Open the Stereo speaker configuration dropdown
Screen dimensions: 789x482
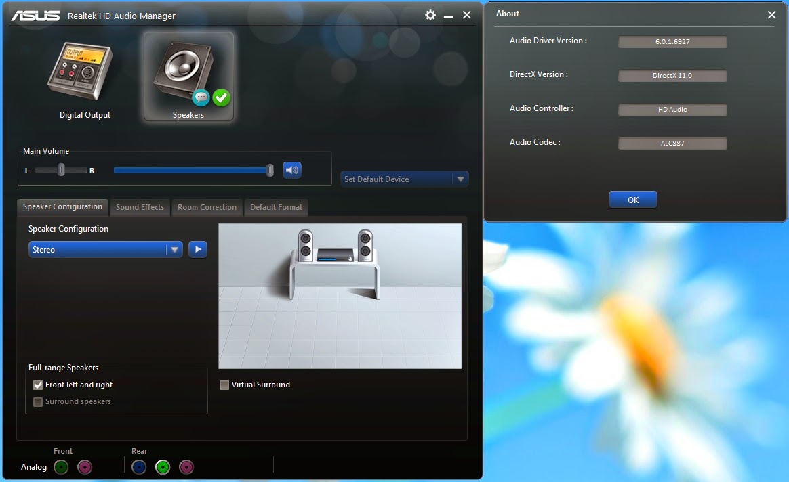tap(105, 249)
